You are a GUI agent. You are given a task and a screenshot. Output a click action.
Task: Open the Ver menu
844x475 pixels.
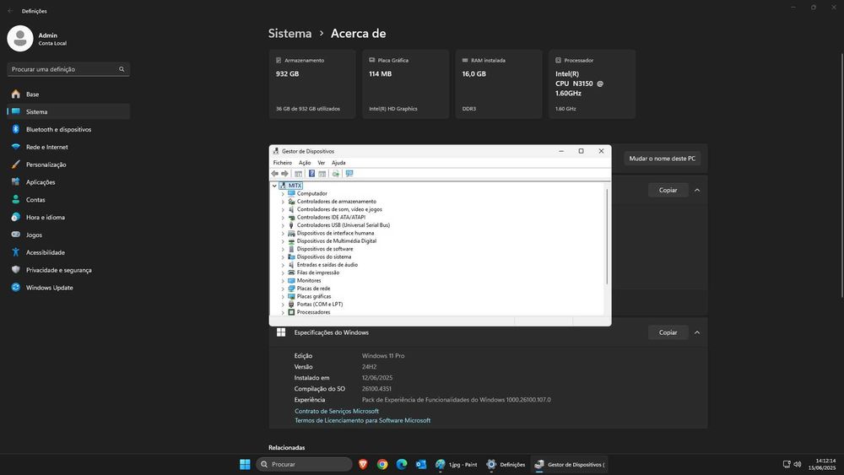click(322, 163)
